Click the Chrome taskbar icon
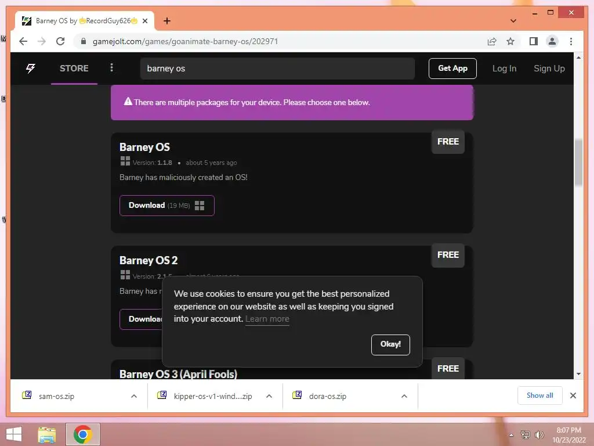Screen dimensions: 594x446 [x=83, y=434]
